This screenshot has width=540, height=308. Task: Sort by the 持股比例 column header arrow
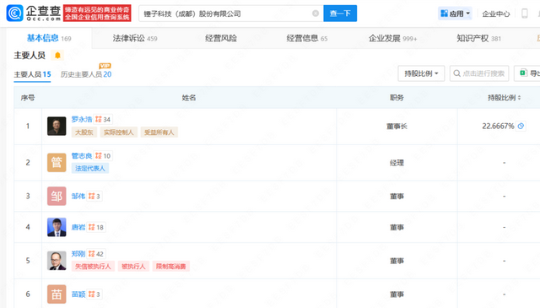520,98
